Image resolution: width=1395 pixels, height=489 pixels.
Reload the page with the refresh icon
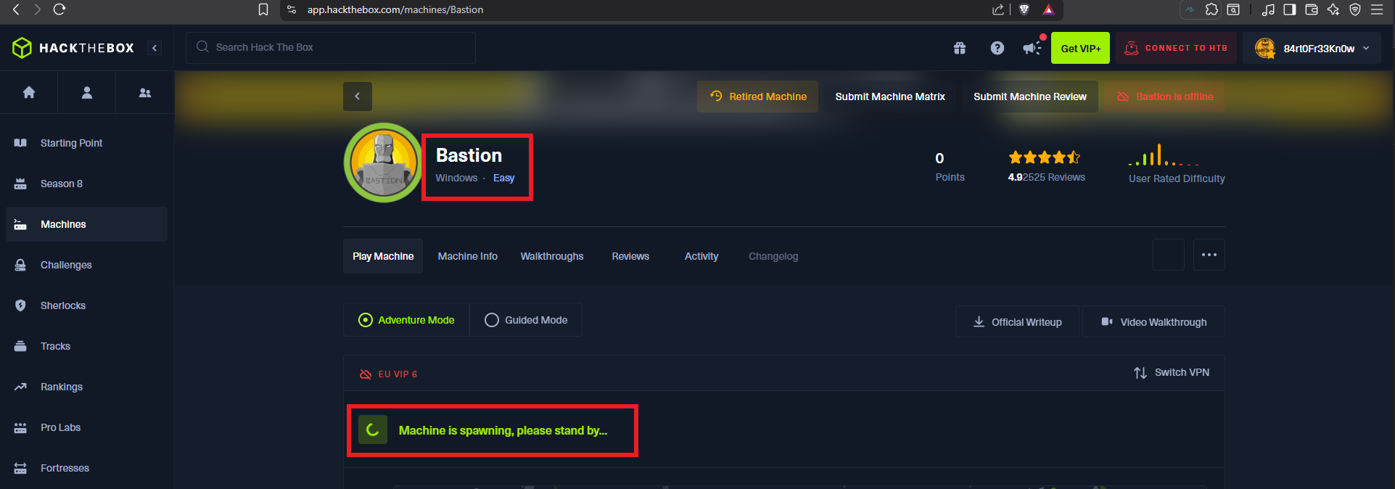pyautogui.click(x=59, y=9)
